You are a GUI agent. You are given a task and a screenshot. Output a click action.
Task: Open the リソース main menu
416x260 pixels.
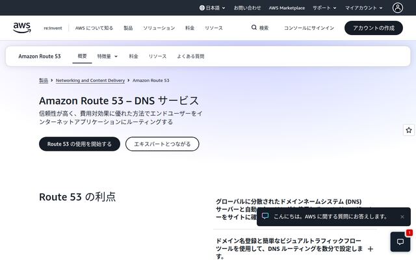point(214,28)
